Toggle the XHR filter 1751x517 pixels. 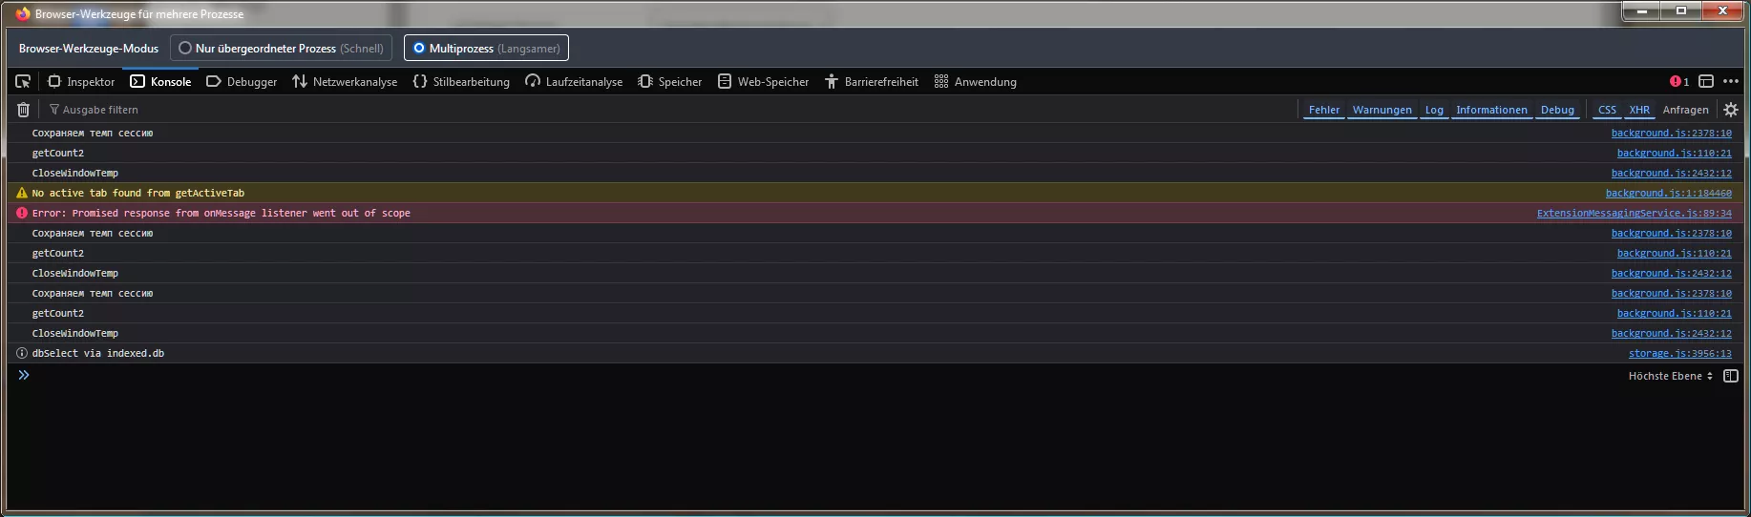[1639, 110]
